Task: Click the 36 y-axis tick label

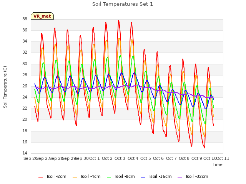Action: [x=25, y=30]
